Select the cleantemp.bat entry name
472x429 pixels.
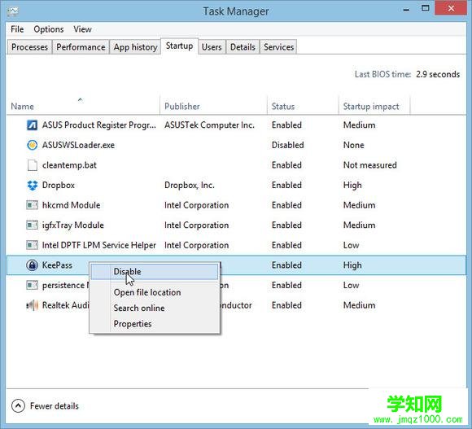click(x=69, y=165)
